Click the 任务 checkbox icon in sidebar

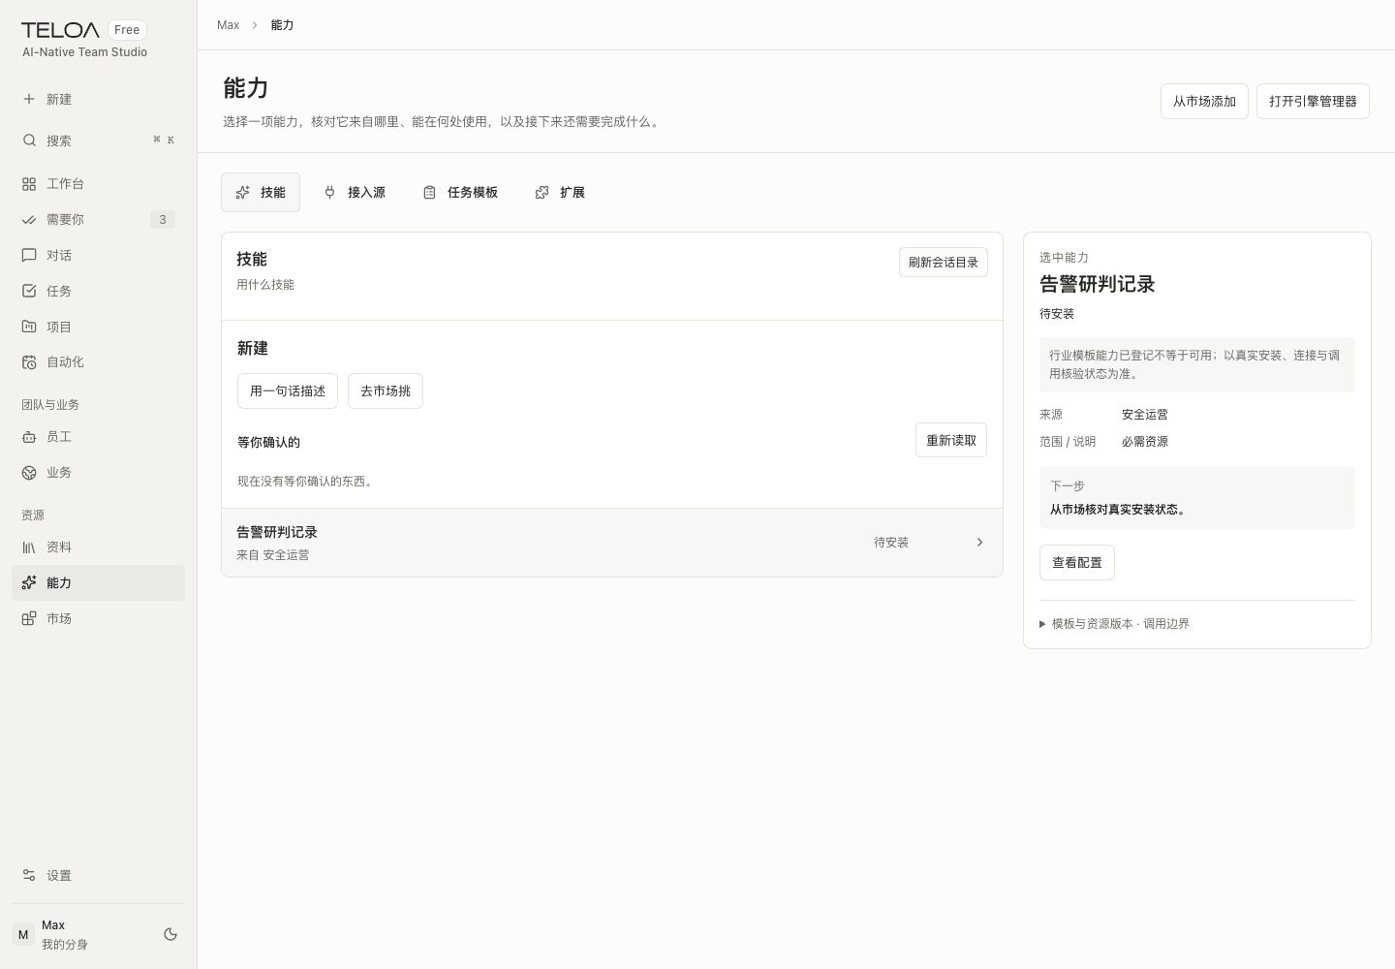click(x=29, y=291)
